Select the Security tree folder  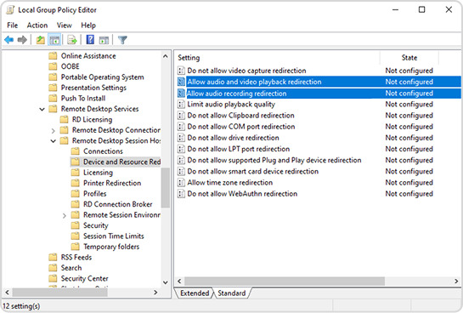pos(96,225)
